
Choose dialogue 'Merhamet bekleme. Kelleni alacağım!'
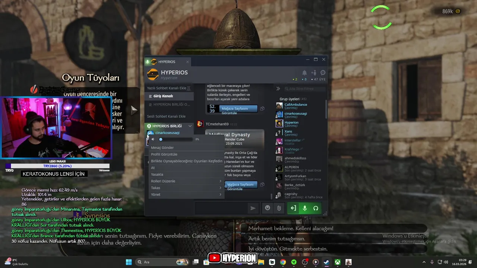(x=291, y=229)
